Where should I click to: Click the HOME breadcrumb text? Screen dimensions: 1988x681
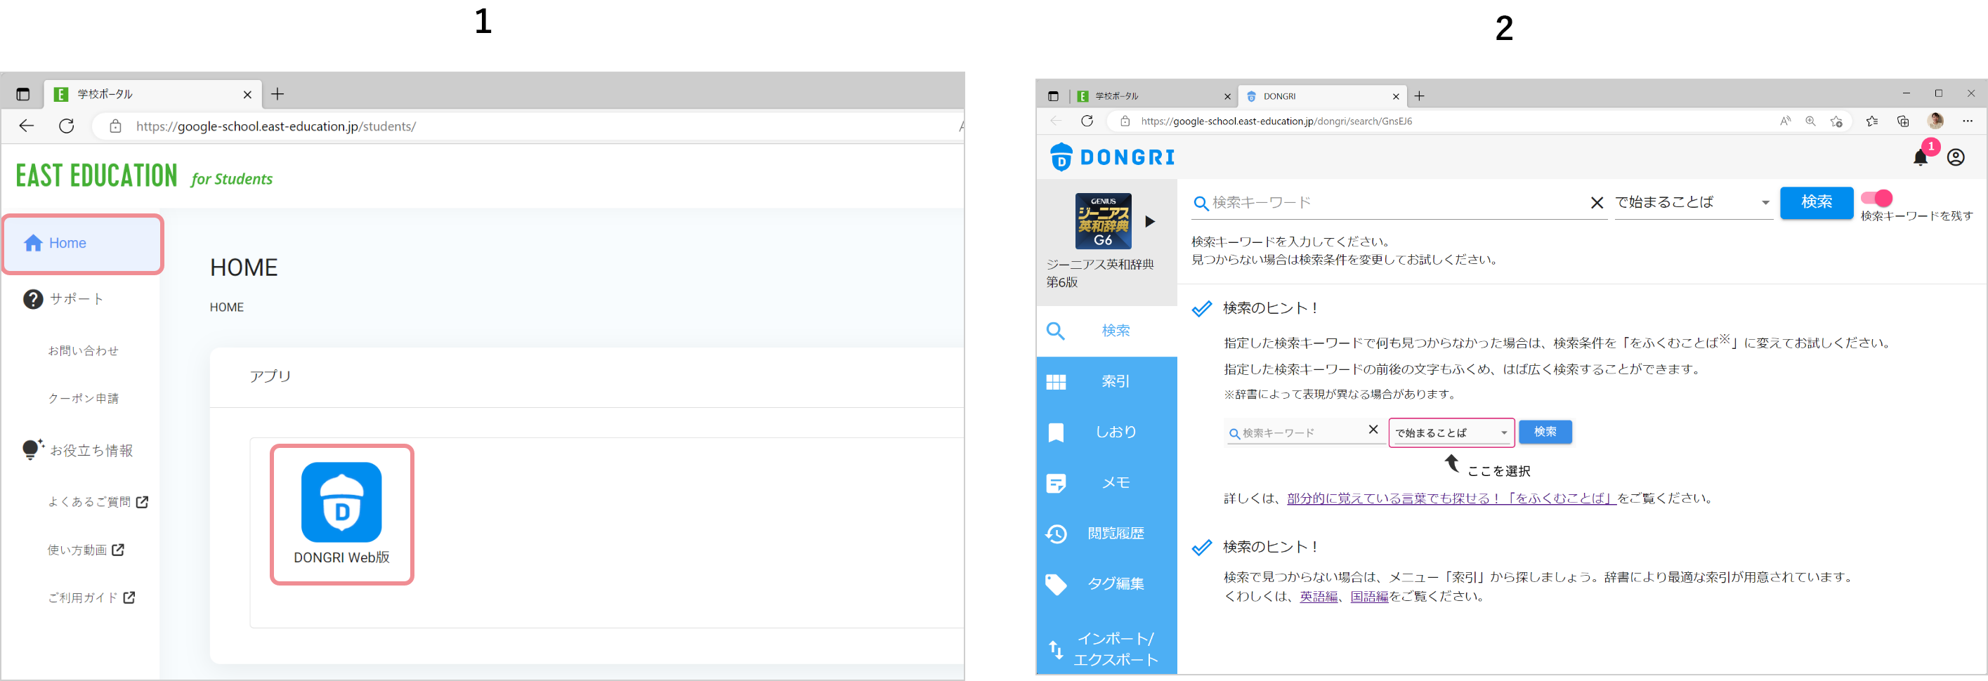point(227,307)
